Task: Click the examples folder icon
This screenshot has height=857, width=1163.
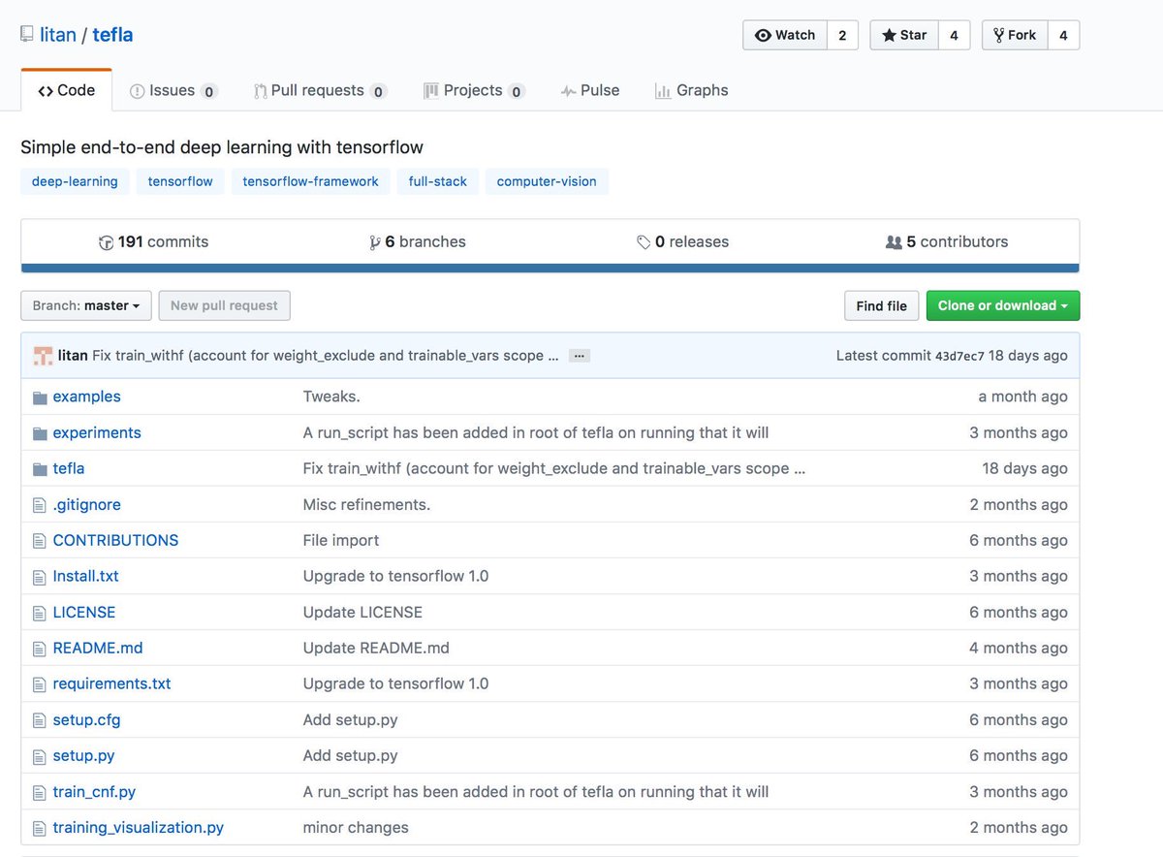Action: click(40, 397)
